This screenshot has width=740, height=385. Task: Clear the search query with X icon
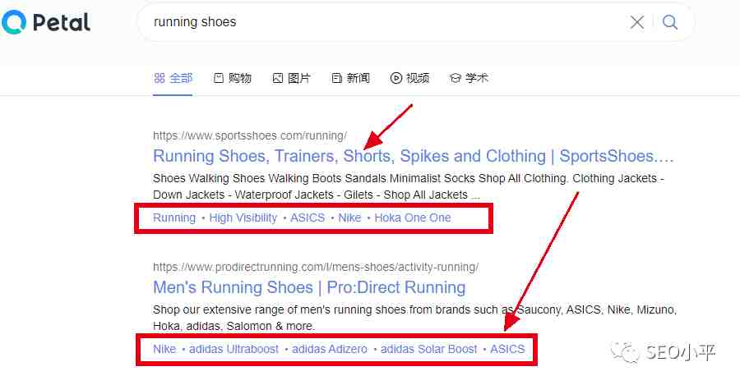pyautogui.click(x=636, y=21)
